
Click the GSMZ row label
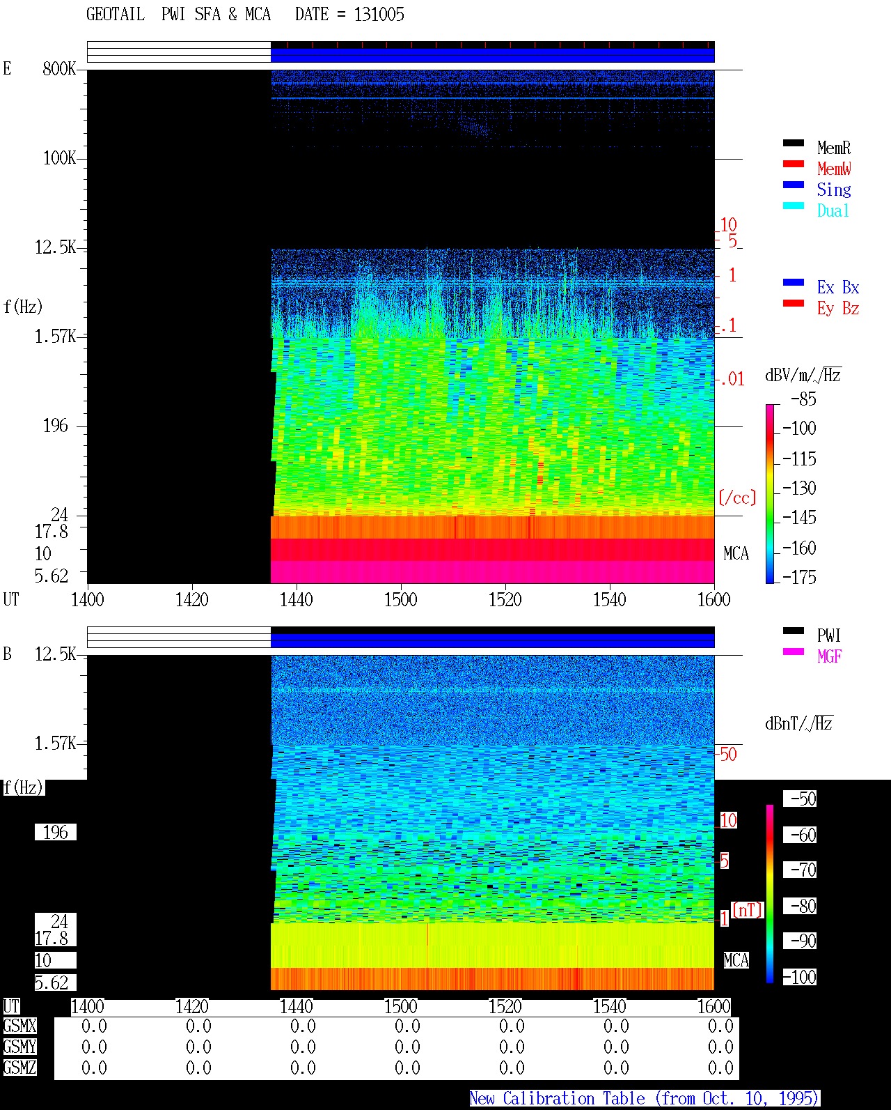coord(20,1067)
